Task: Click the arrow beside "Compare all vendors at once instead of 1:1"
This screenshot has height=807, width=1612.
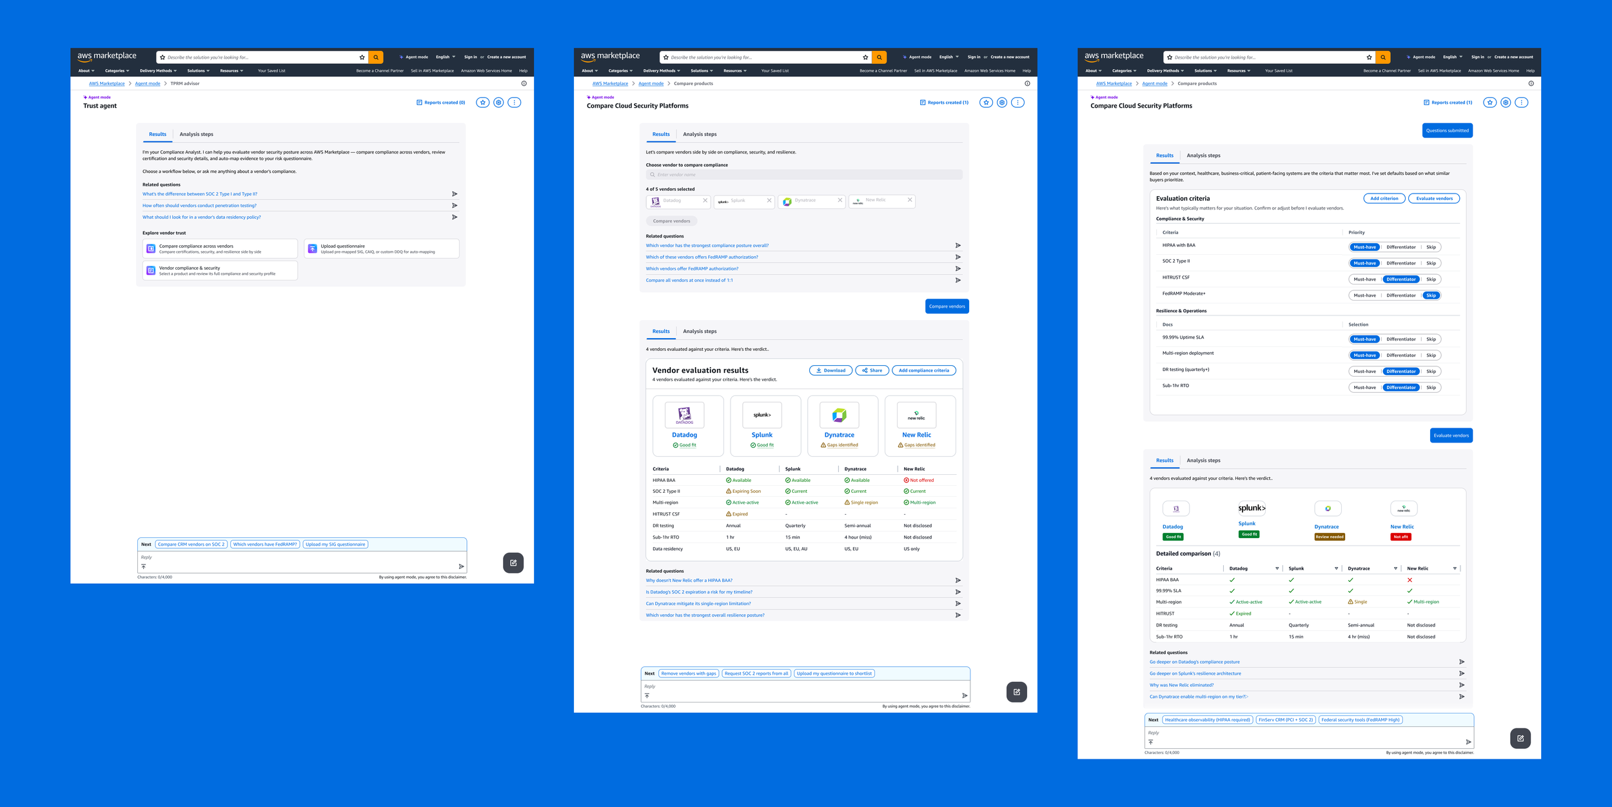Action: tap(958, 281)
